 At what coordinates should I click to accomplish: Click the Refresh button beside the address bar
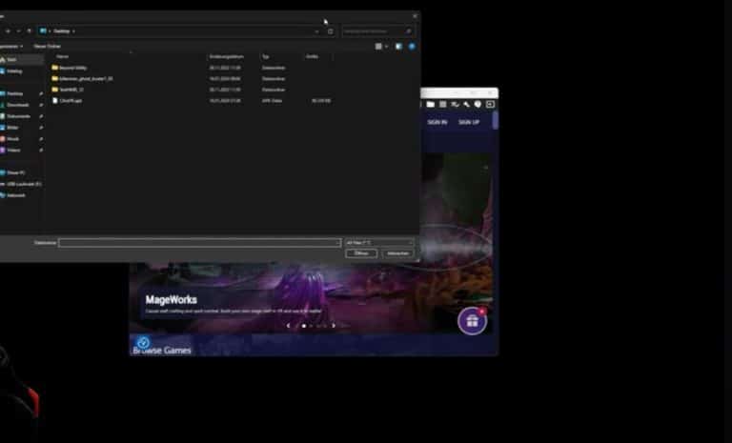tap(331, 30)
